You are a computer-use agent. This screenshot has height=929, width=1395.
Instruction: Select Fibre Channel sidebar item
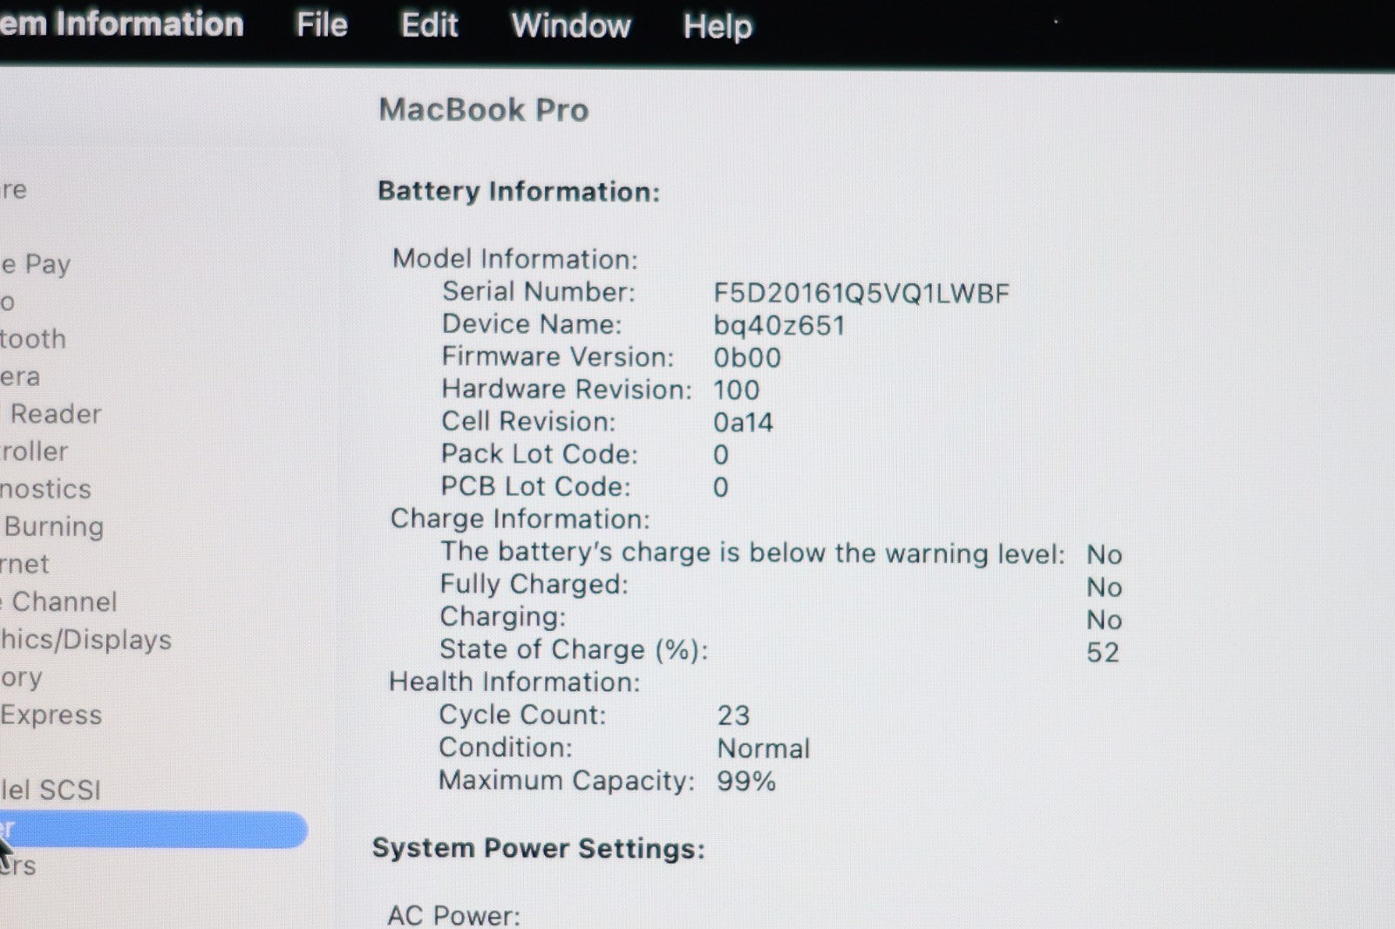tap(59, 601)
